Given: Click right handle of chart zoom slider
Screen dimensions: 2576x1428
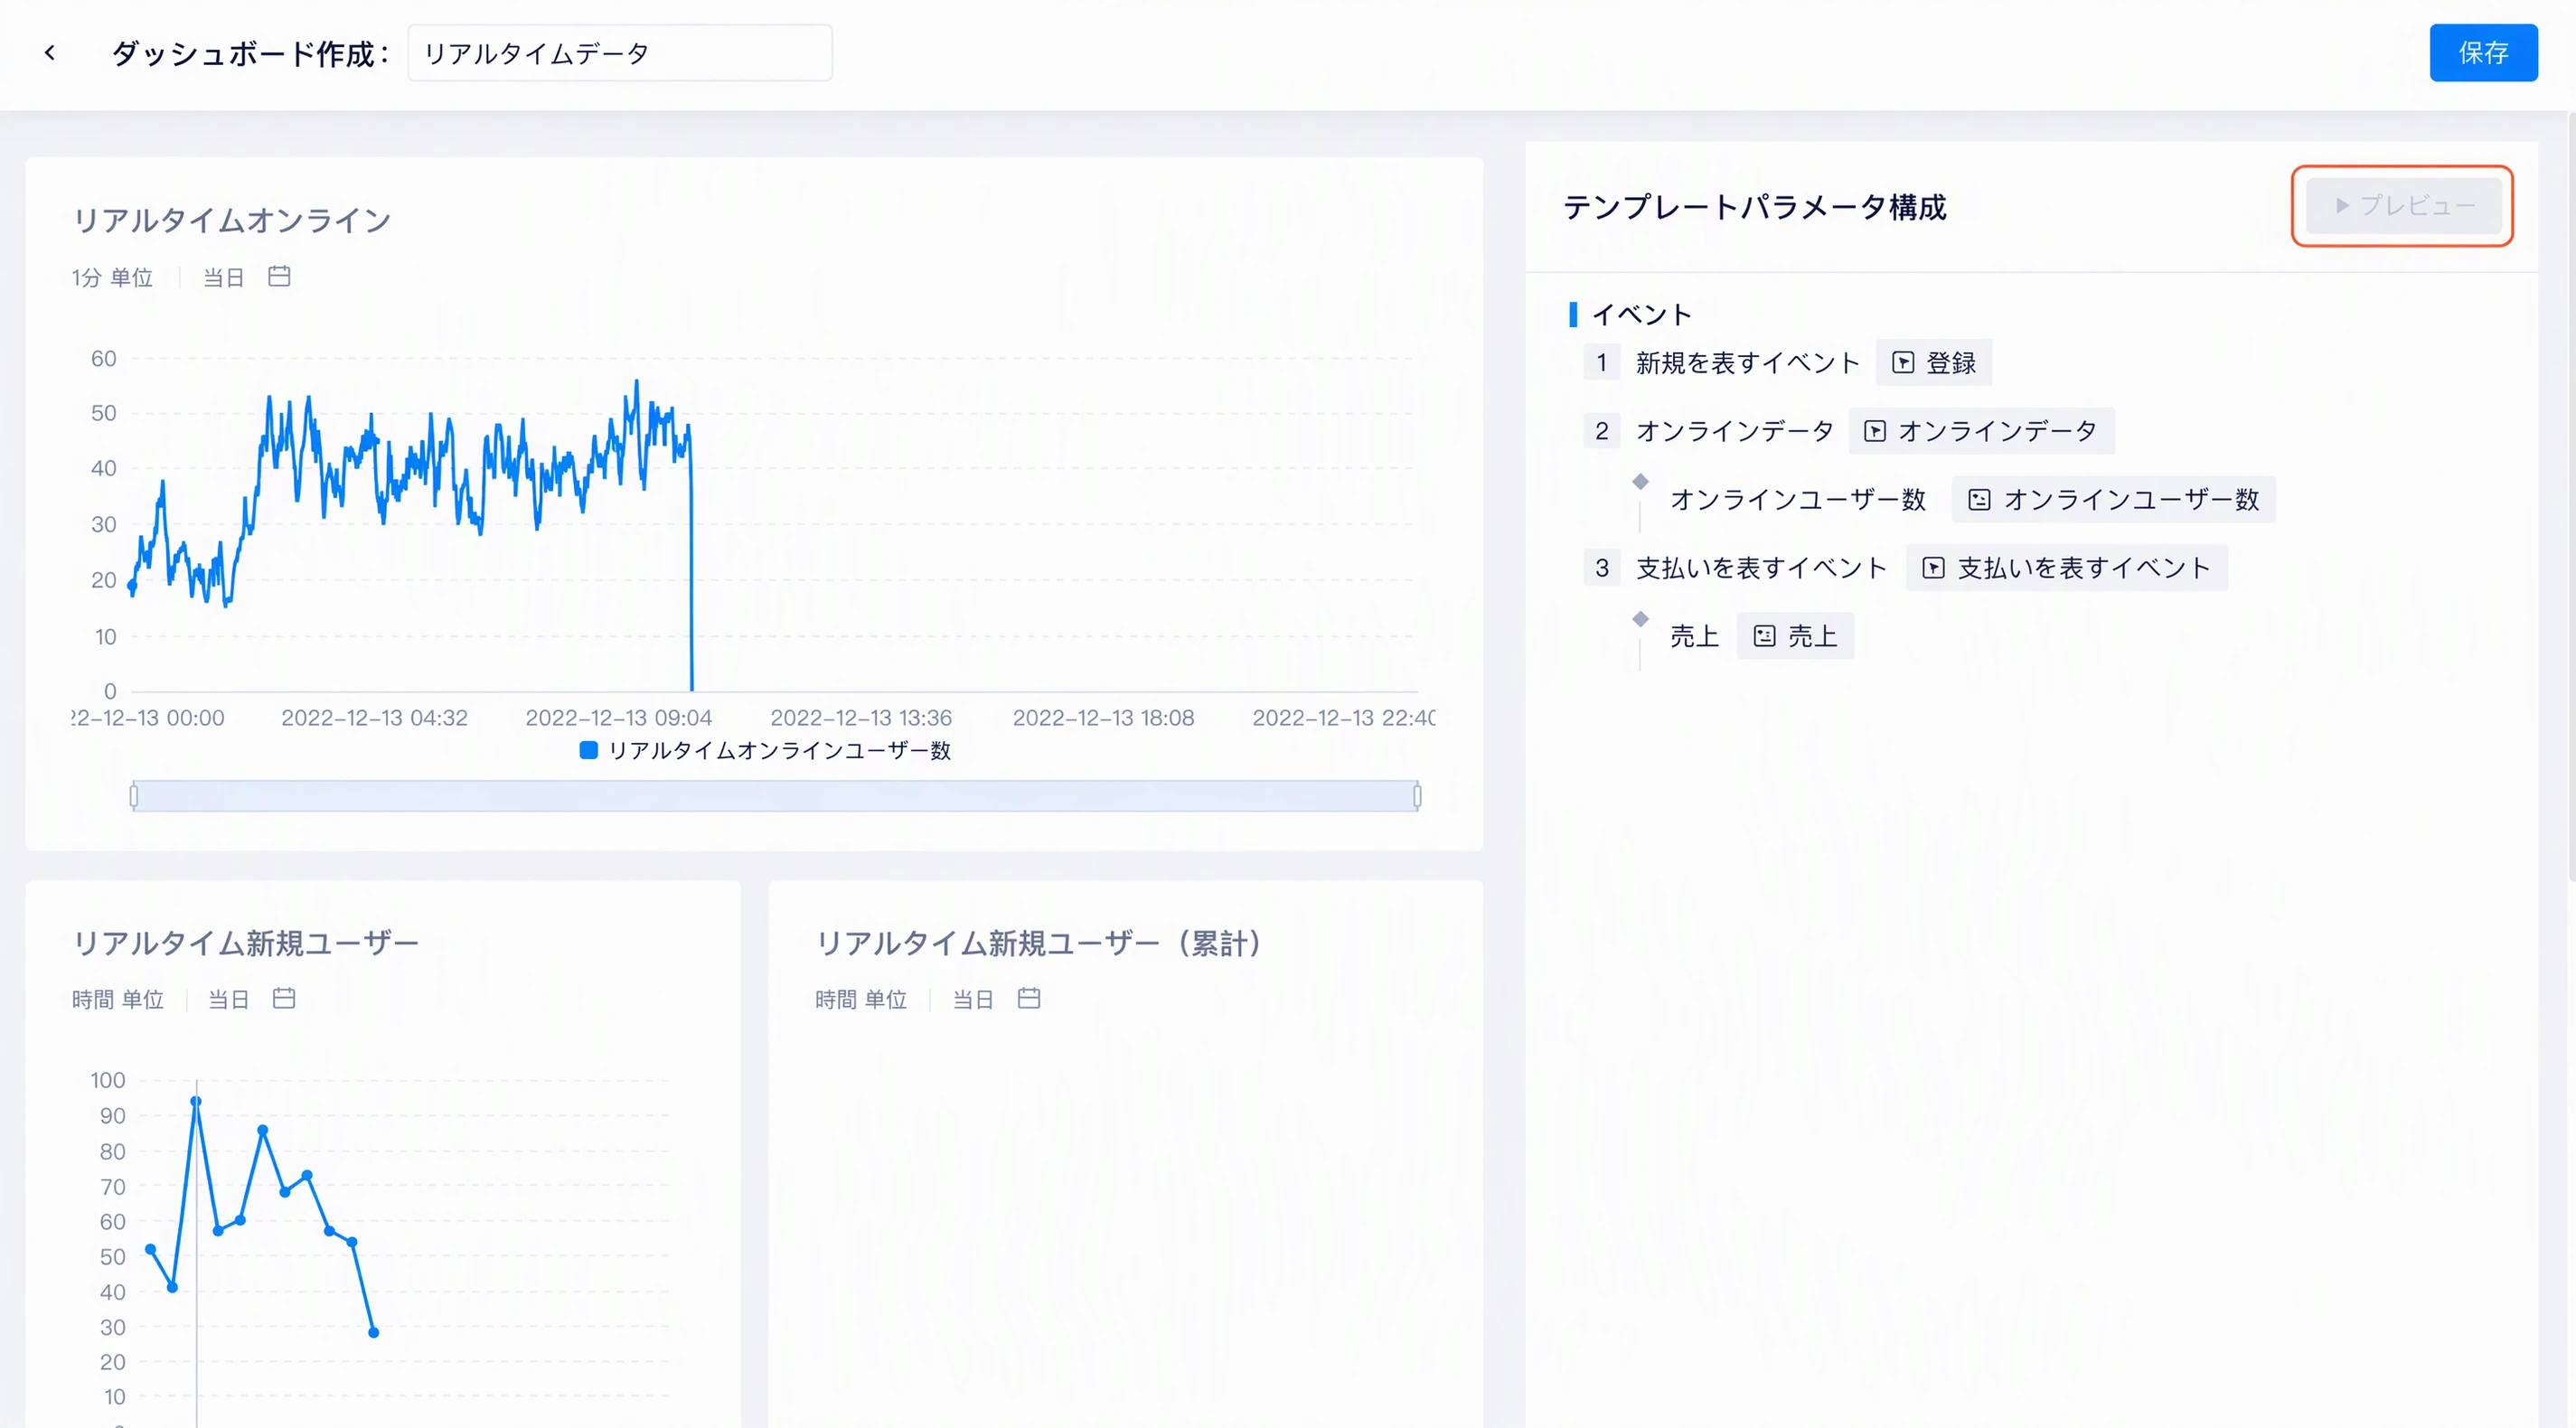Looking at the screenshot, I should pyautogui.click(x=1417, y=796).
